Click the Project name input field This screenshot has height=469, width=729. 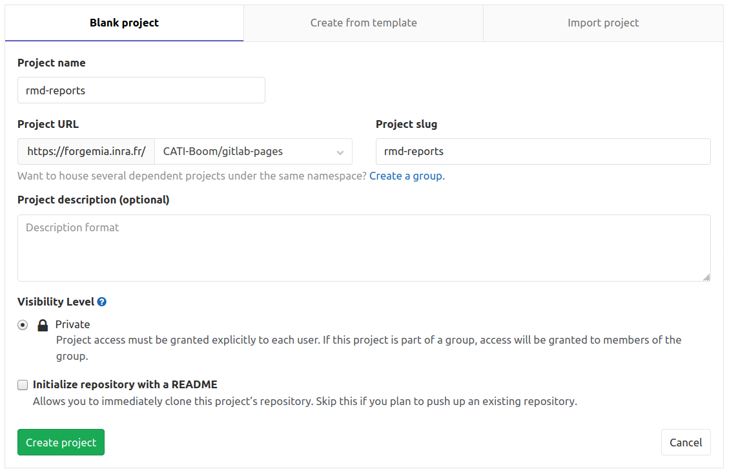141,90
